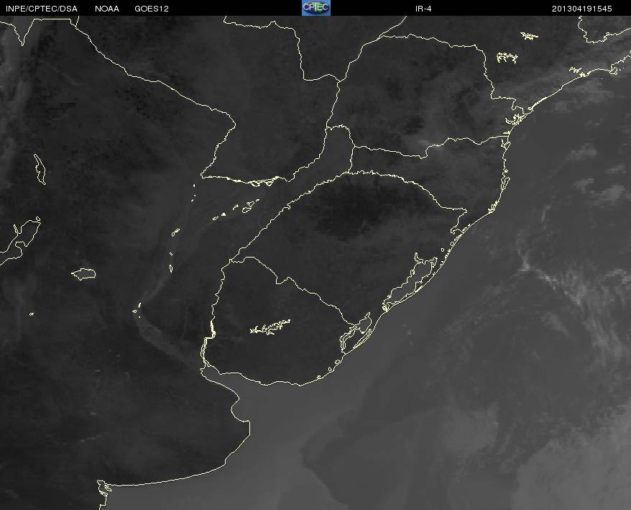Image resolution: width=631 pixels, height=510 pixels.
Task: Click the NOAA label in header
Action: [107, 9]
